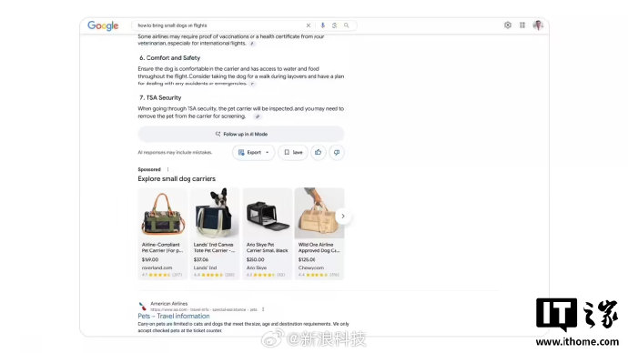Open Wild One Airline Approved Dog Carrier
The width and height of the screenshot is (628, 353).
click(319, 233)
